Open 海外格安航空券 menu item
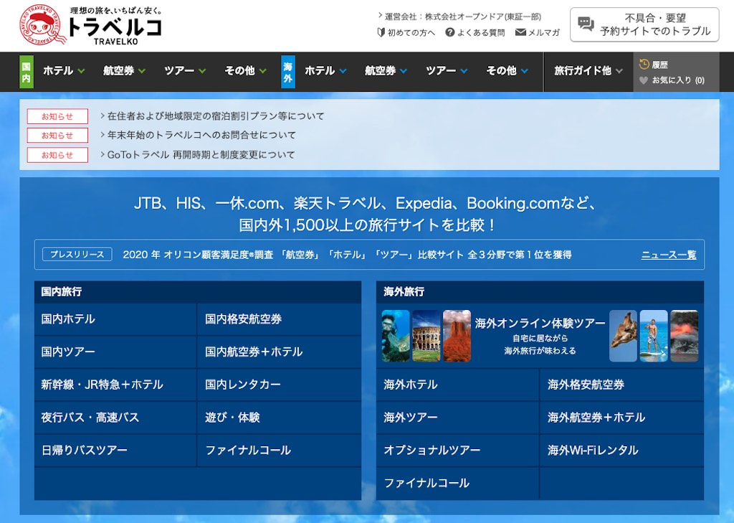The height and width of the screenshot is (523, 734). (x=622, y=385)
